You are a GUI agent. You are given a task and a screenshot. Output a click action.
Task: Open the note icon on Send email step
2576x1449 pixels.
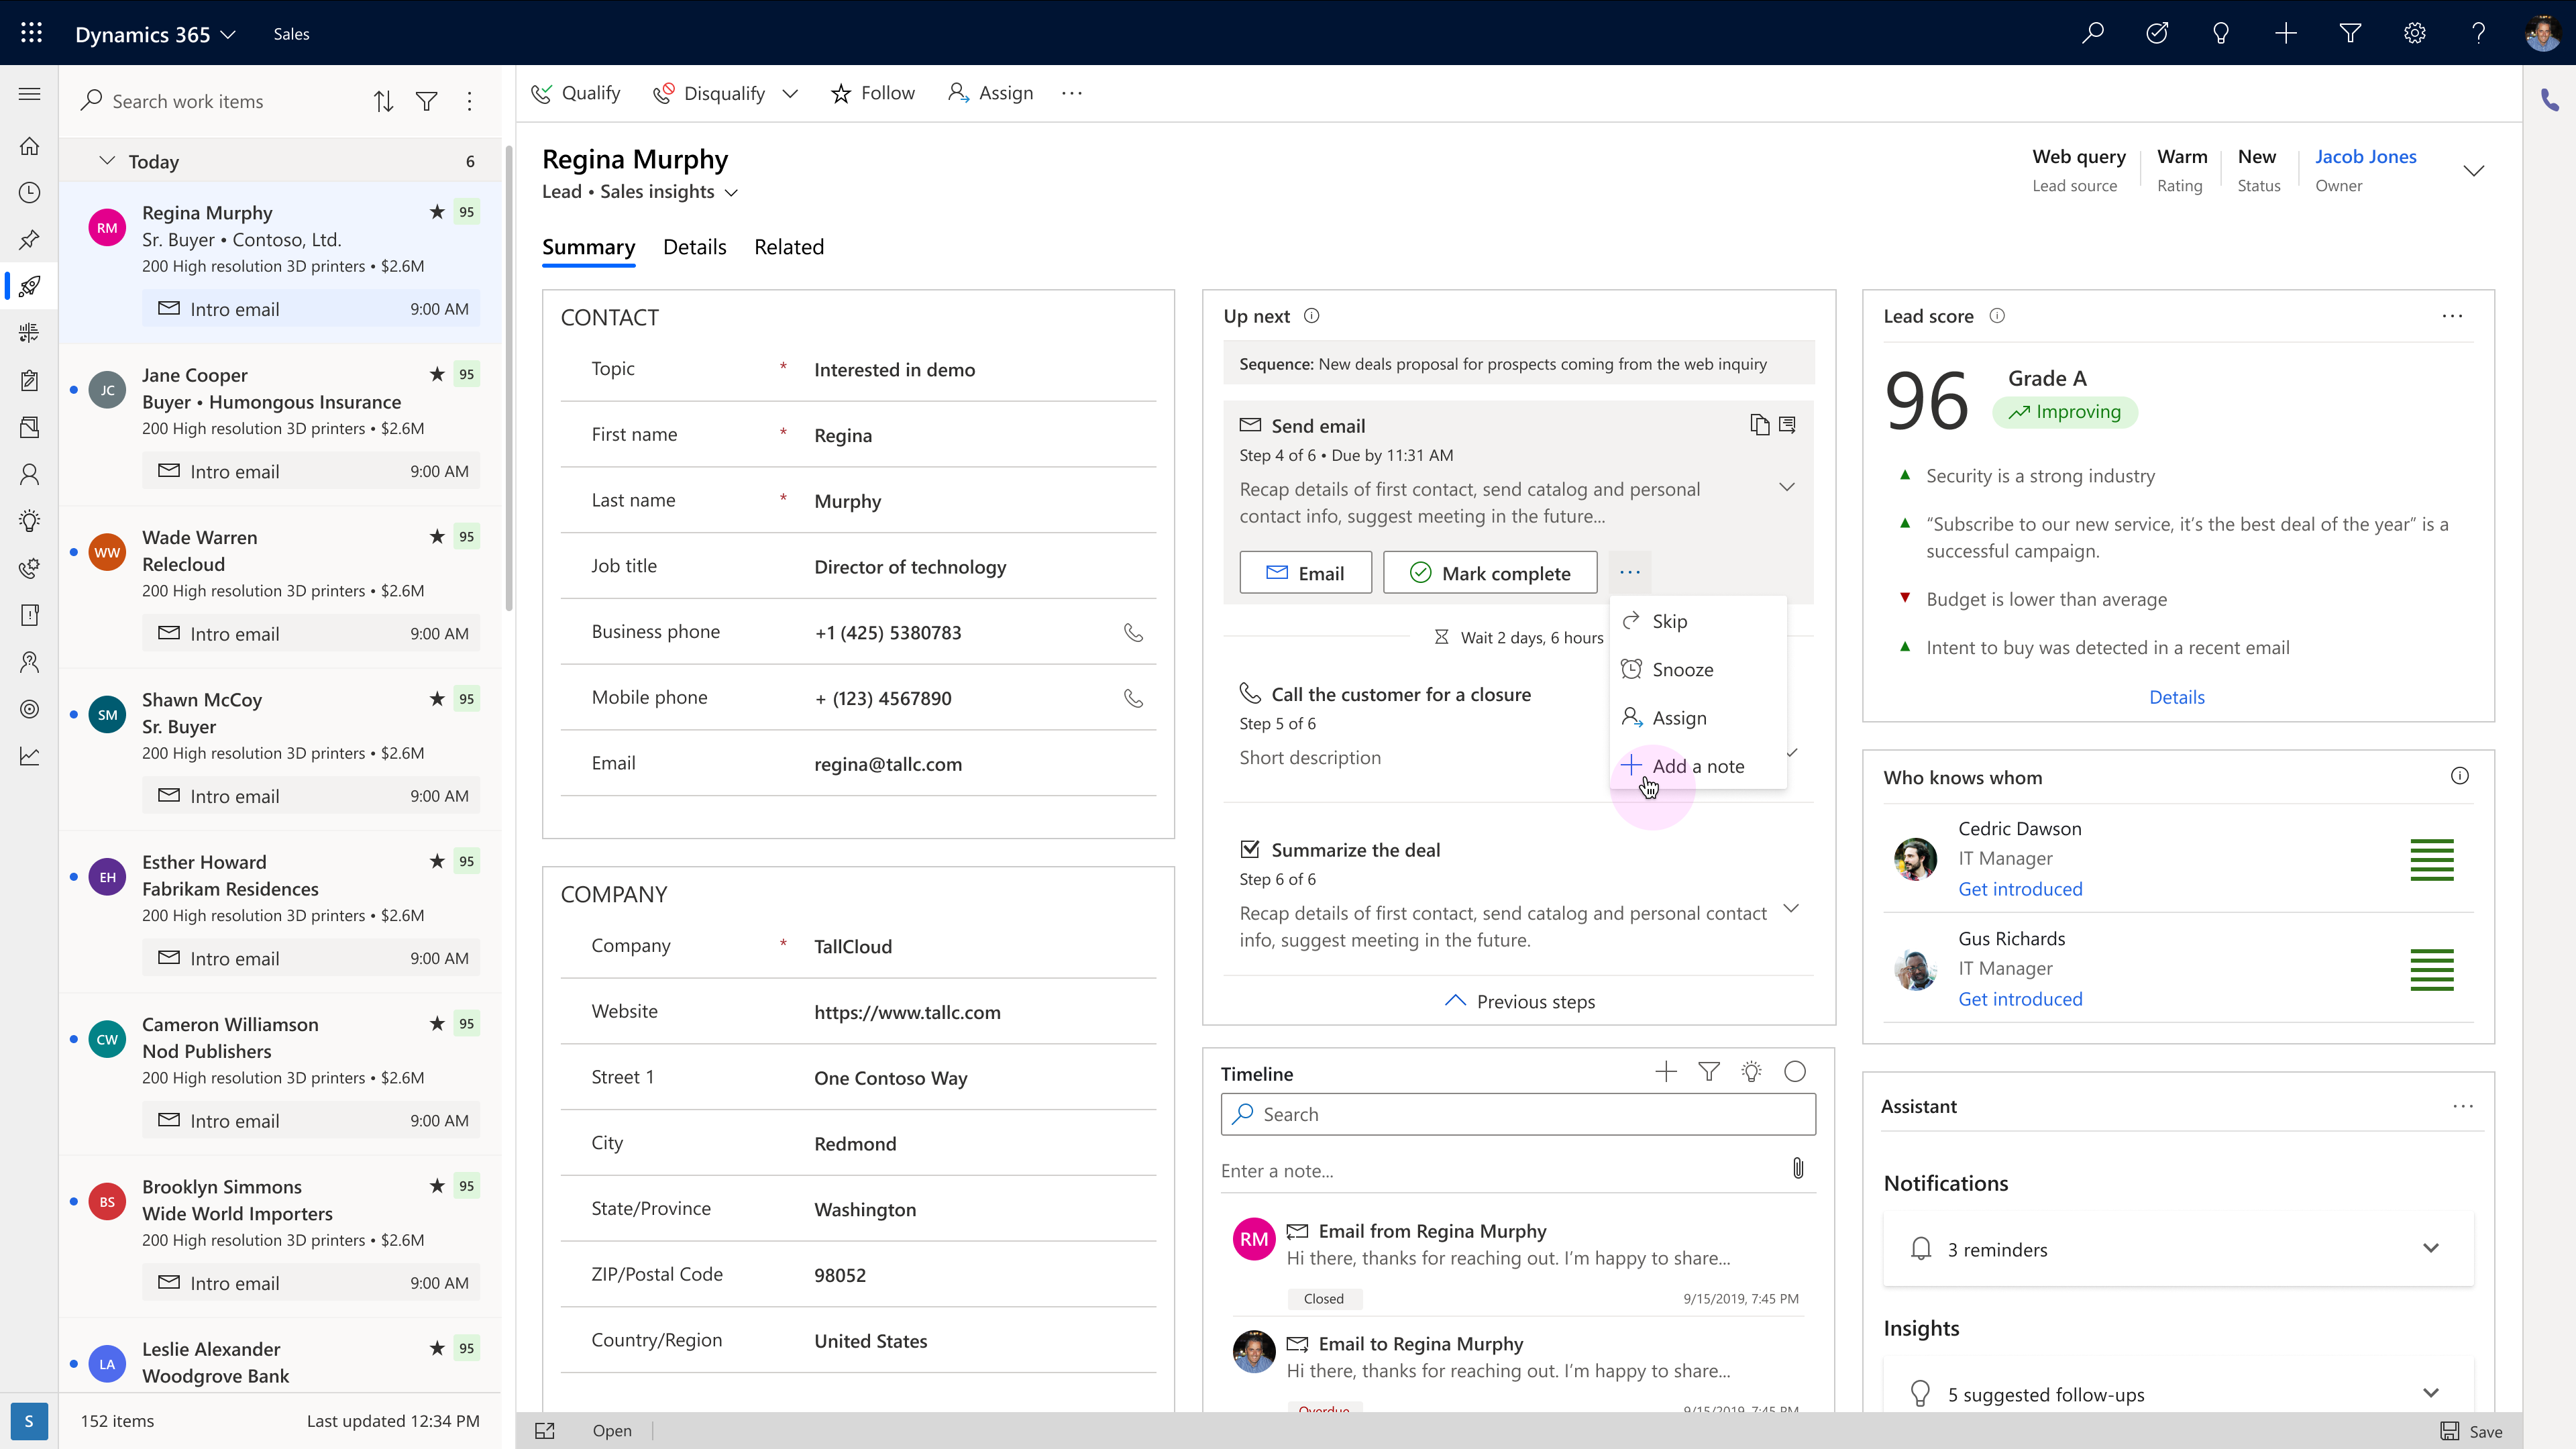tap(1787, 425)
